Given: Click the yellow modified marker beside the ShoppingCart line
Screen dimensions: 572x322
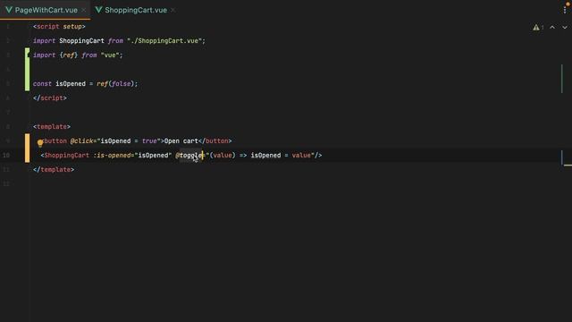Looking at the screenshot, I should point(28,148).
